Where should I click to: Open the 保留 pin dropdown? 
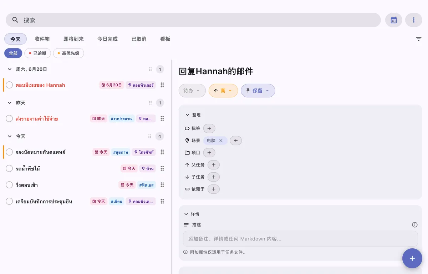258,91
